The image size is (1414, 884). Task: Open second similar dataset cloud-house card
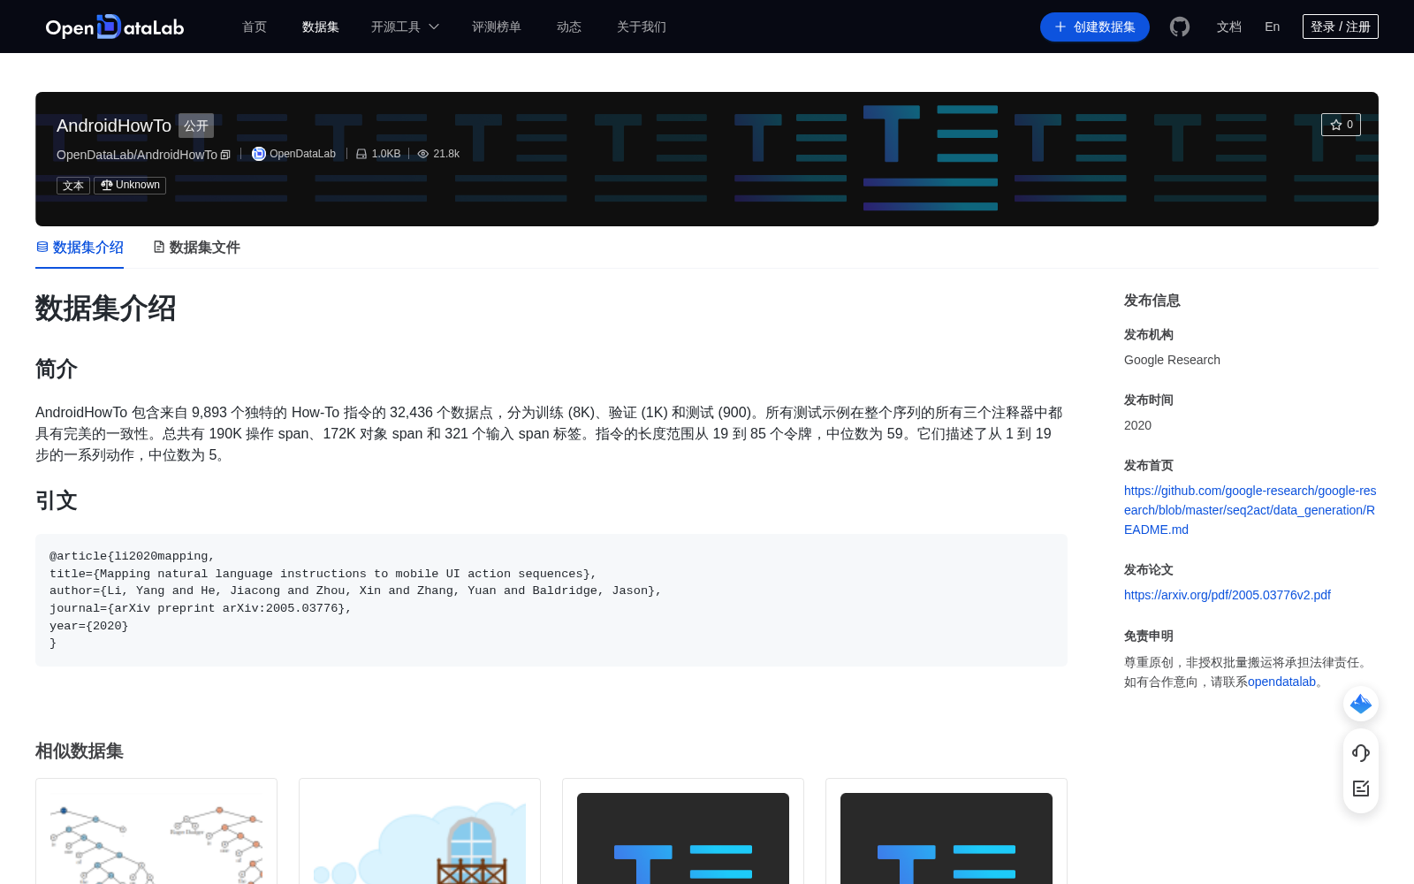[x=420, y=831]
